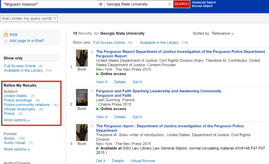
Task: Click Virtual Browse tab for result 3
Action: coord(143,161)
